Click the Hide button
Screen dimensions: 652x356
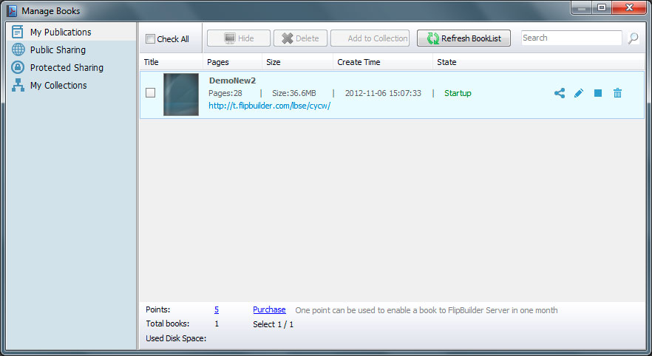(238, 38)
